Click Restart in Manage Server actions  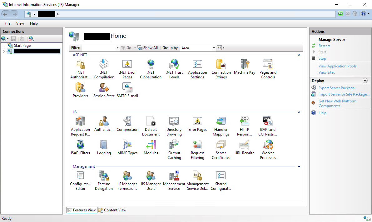[x=324, y=46]
